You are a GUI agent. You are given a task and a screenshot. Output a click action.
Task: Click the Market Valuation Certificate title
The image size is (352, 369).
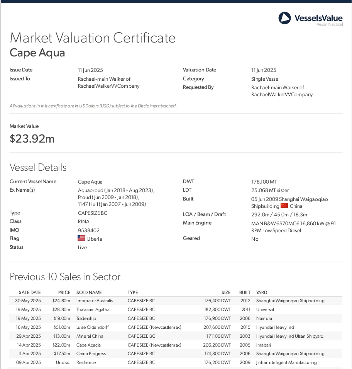93,38
